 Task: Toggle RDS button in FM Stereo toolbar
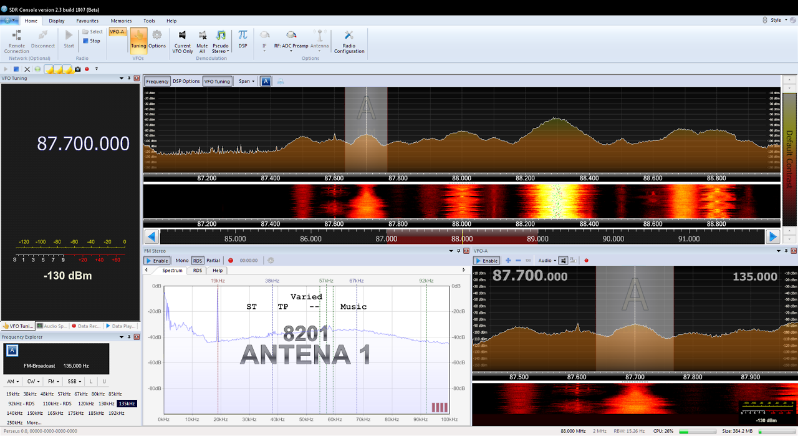[198, 261]
